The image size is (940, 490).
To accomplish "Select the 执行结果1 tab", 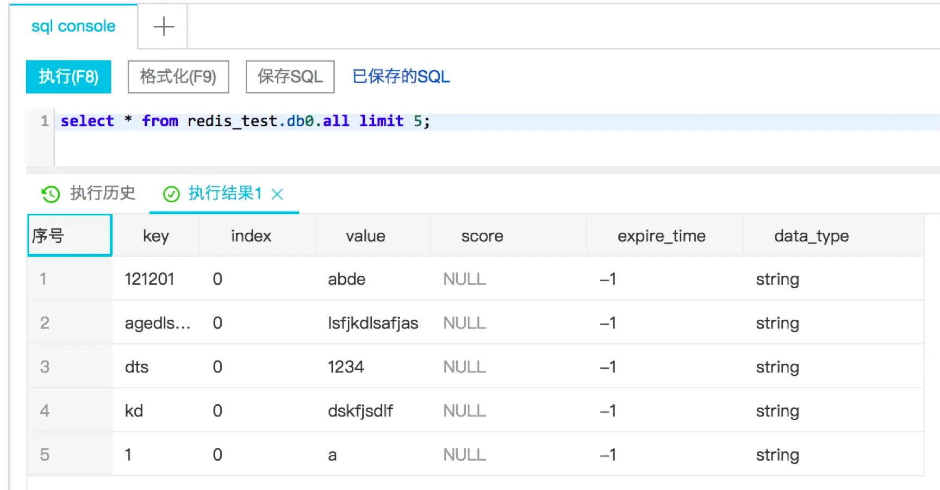I will click(225, 193).
